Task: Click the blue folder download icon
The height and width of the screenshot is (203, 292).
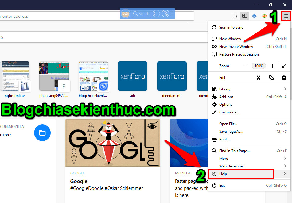Action: (x=42, y=133)
